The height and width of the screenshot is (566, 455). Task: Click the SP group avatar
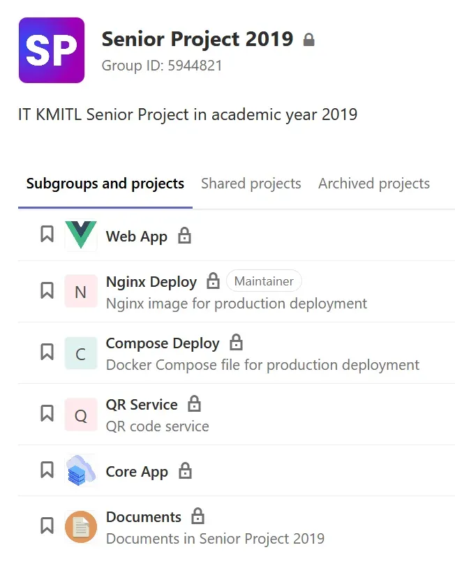pos(52,50)
